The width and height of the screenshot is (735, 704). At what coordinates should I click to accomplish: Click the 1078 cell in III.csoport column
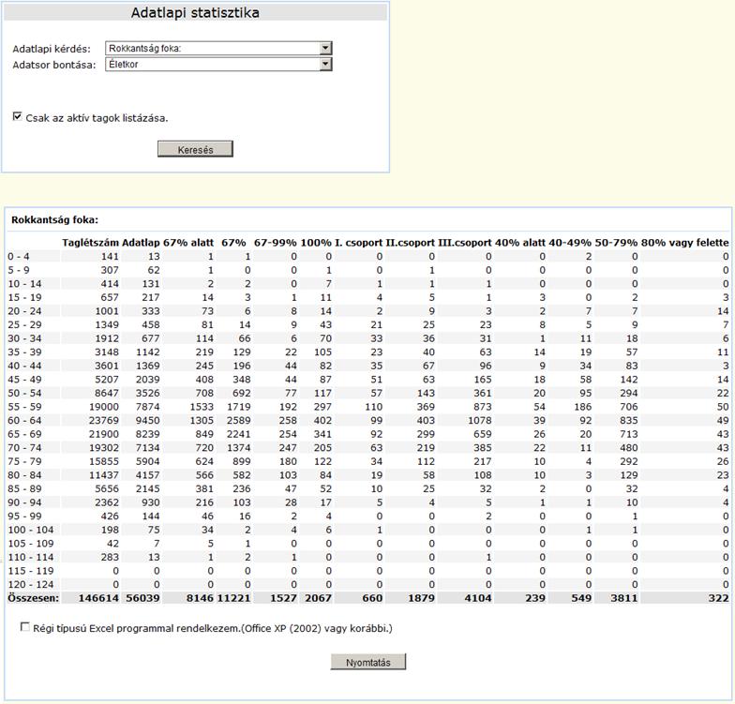coord(480,420)
